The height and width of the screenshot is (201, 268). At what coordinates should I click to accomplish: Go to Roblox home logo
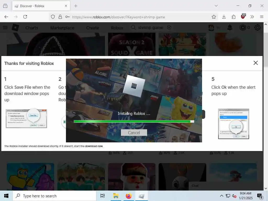15,27
